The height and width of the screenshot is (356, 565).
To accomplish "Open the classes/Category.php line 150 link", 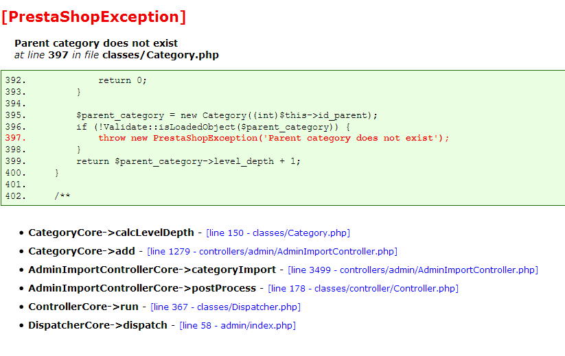I will pos(278,233).
